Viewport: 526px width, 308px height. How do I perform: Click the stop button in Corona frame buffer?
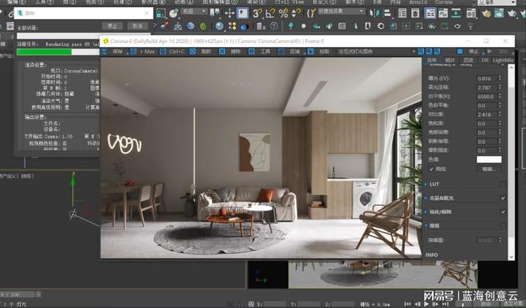[x=469, y=51]
